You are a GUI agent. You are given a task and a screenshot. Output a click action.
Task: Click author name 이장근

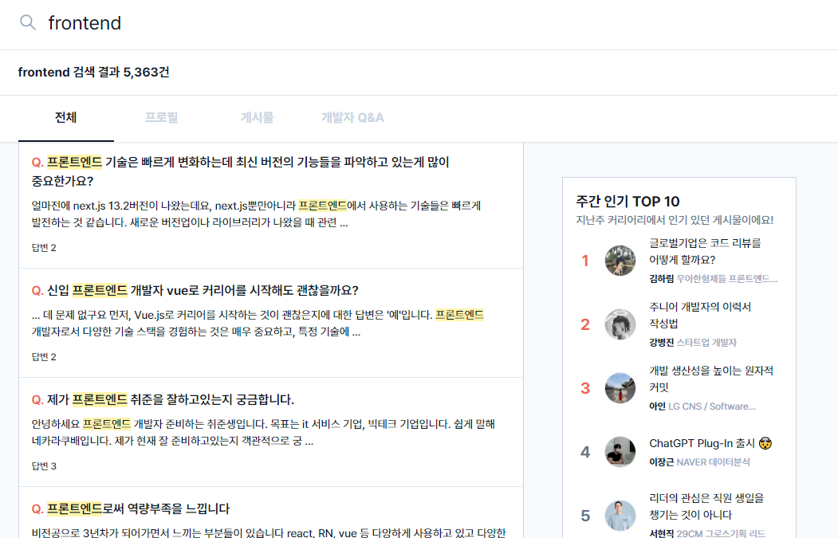pyautogui.click(x=661, y=462)
